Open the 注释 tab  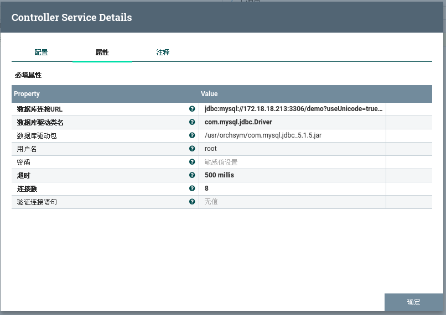163,53
